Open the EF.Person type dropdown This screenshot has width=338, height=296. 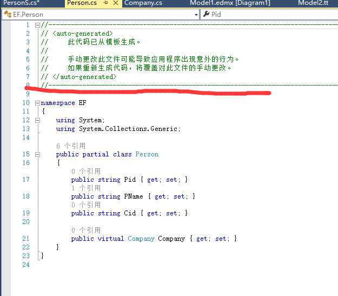[101, 15]
